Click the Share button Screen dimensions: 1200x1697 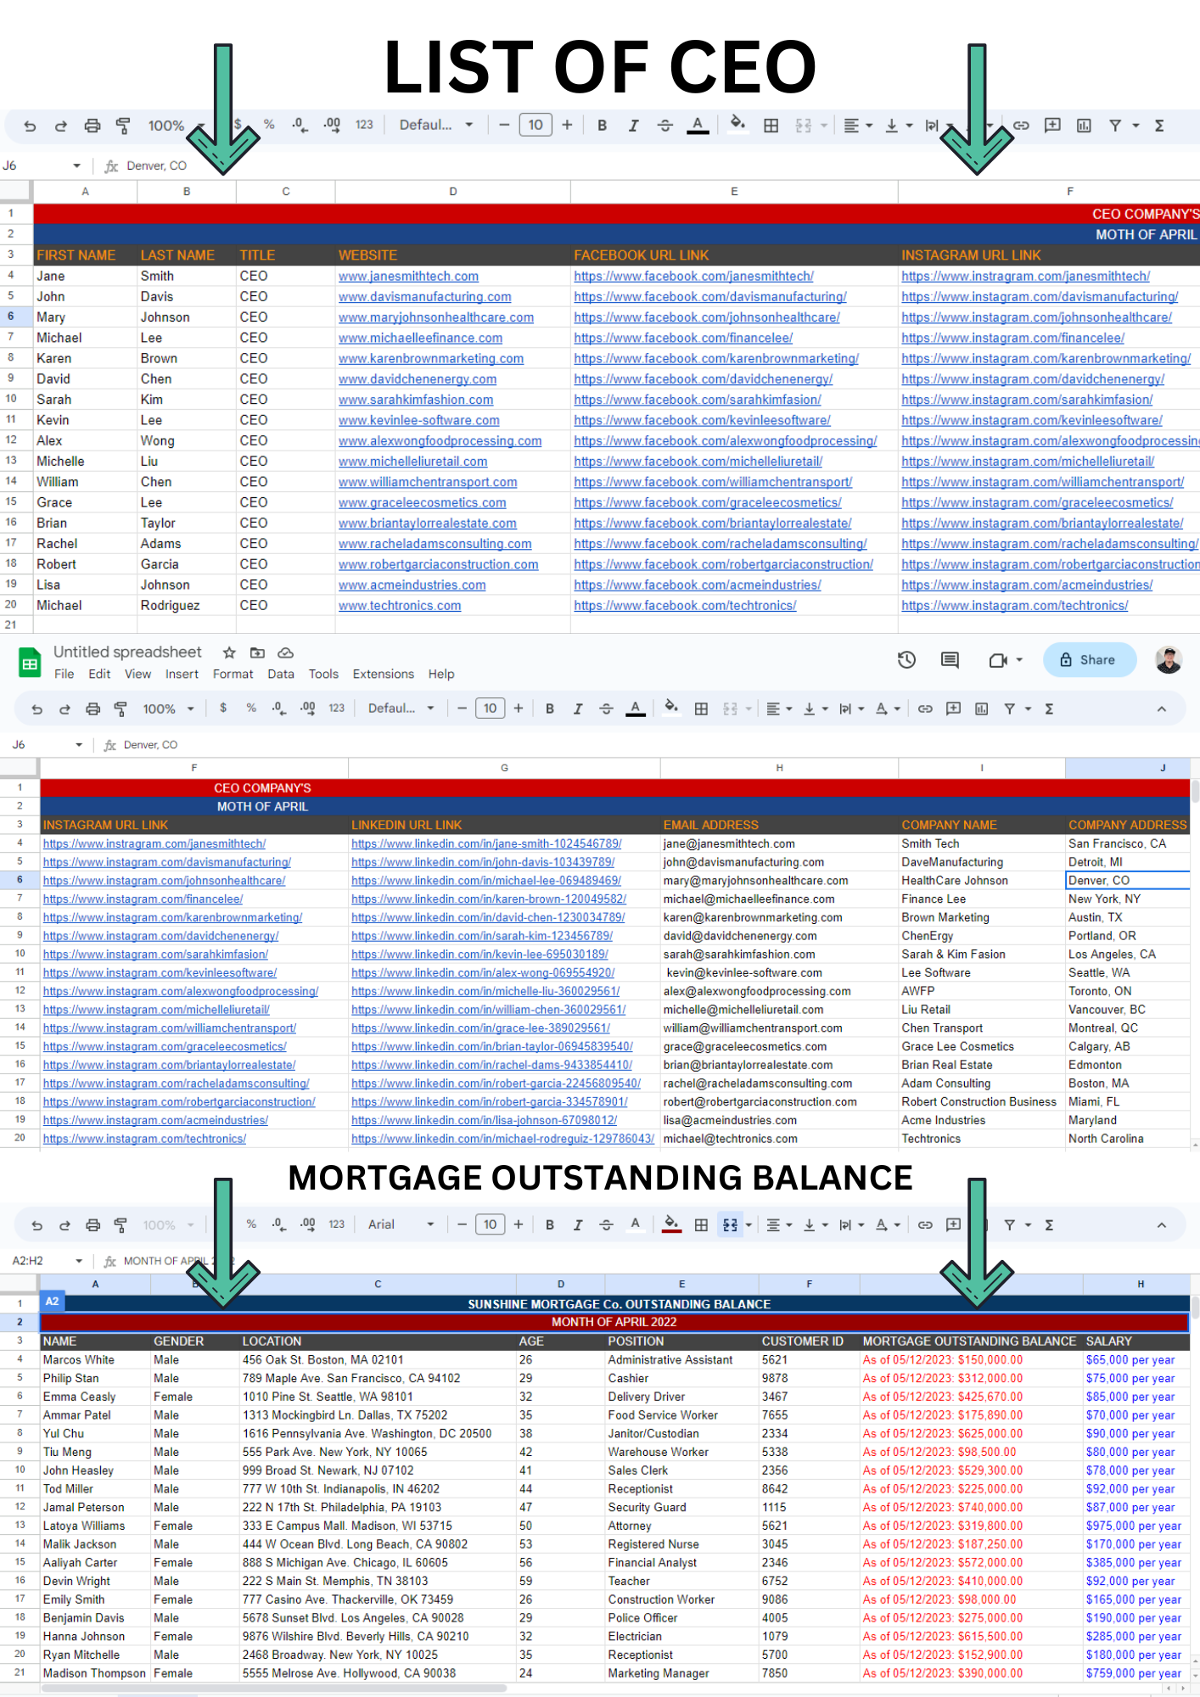pos(1089,659)
